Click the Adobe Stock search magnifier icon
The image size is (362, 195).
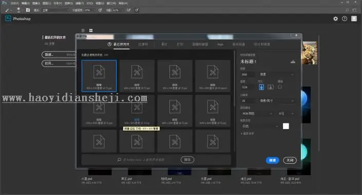(119, 160)
